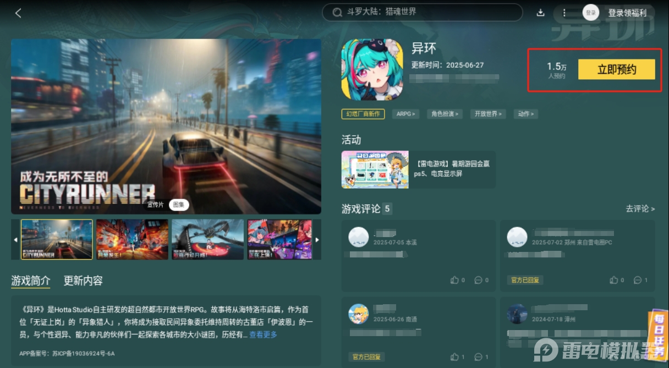Click the 2024-07-18 漳州 reviewer avatar
The image size is (669, 368).
[x=517, y=314]
